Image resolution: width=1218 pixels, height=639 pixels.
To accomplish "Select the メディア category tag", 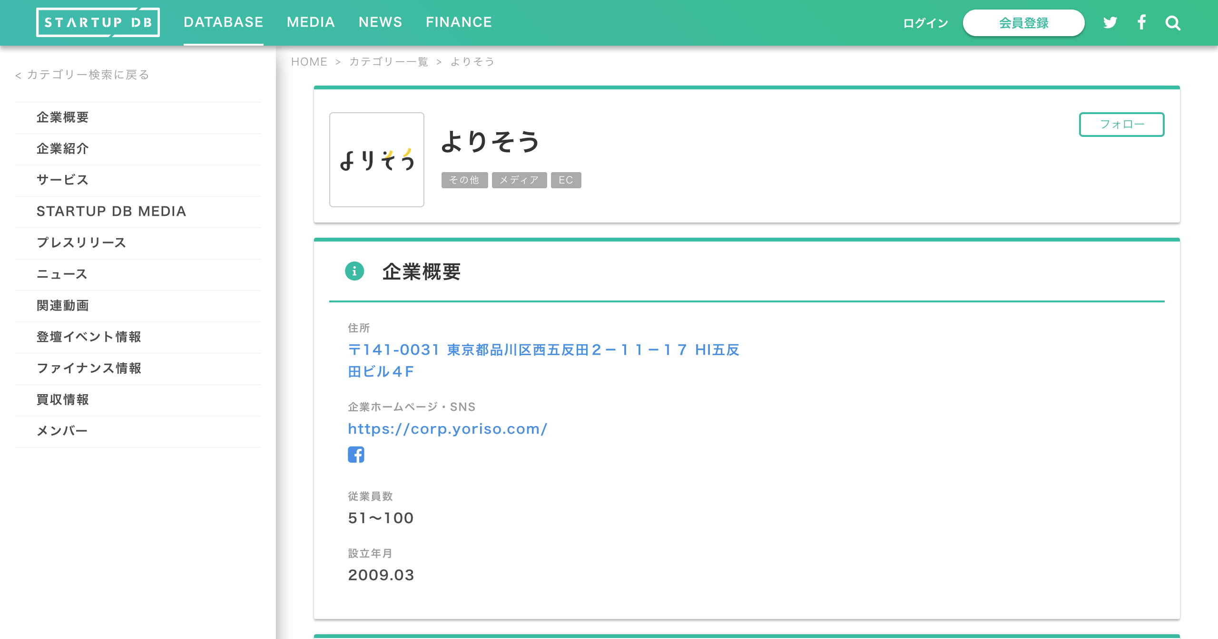I will click(519, 180).
